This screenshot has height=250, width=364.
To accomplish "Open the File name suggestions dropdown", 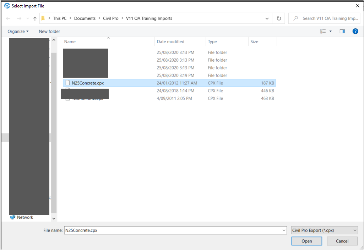I will (284, 230).
